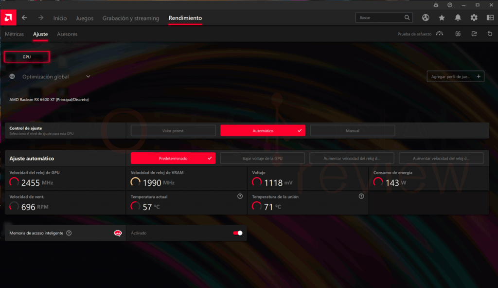Open help for Temperatura de la unión
This screenshot has width=498, height=288.
point(361,196)
